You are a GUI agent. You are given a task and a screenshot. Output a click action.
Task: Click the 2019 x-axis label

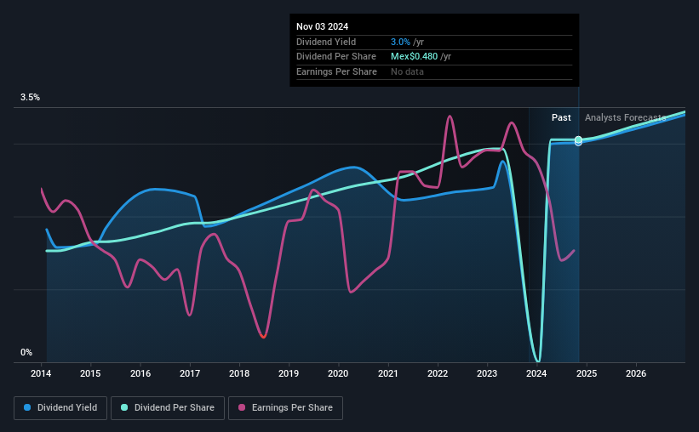(289, 373)
